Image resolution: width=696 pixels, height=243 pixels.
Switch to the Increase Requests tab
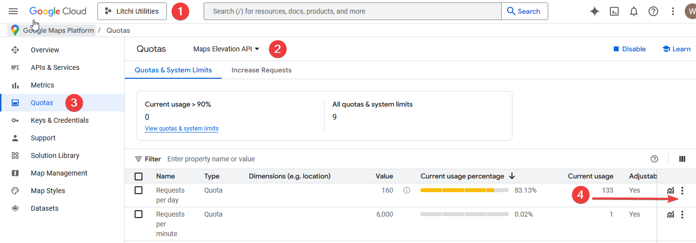(x=261, y=70)
